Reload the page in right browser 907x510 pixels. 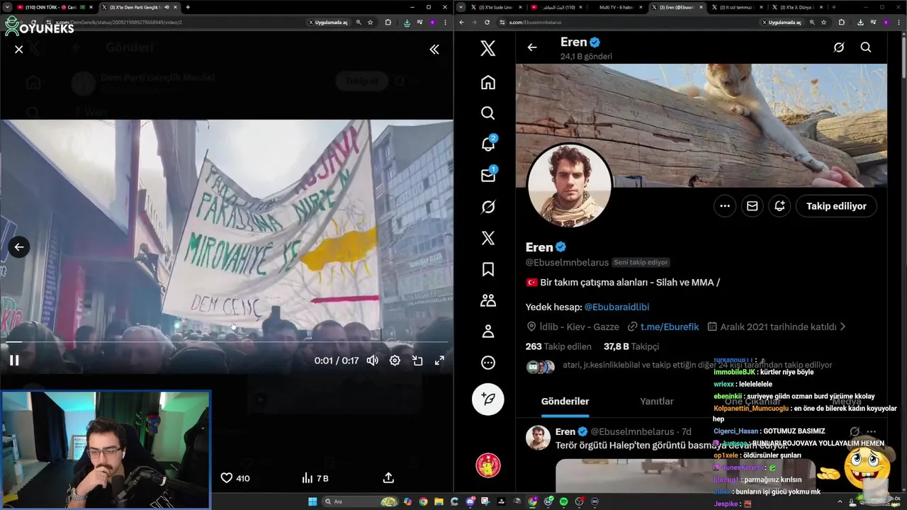[x=487, y=22]
